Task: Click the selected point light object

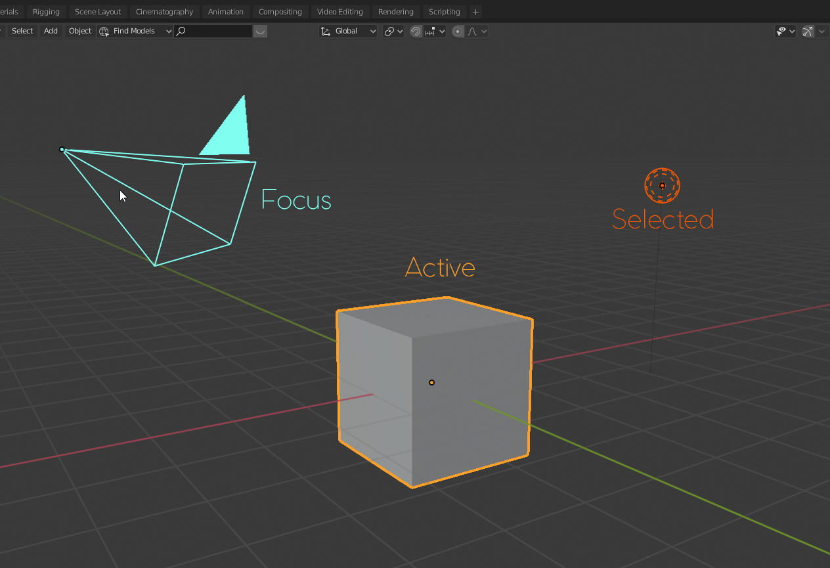Action: click(662, 185)
